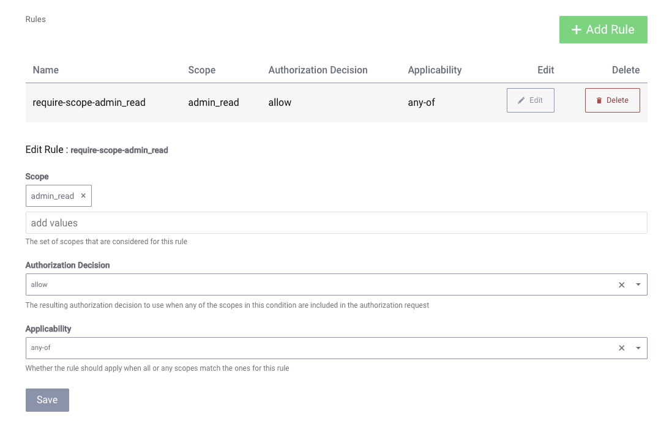Focus the add values scope input

336,223
